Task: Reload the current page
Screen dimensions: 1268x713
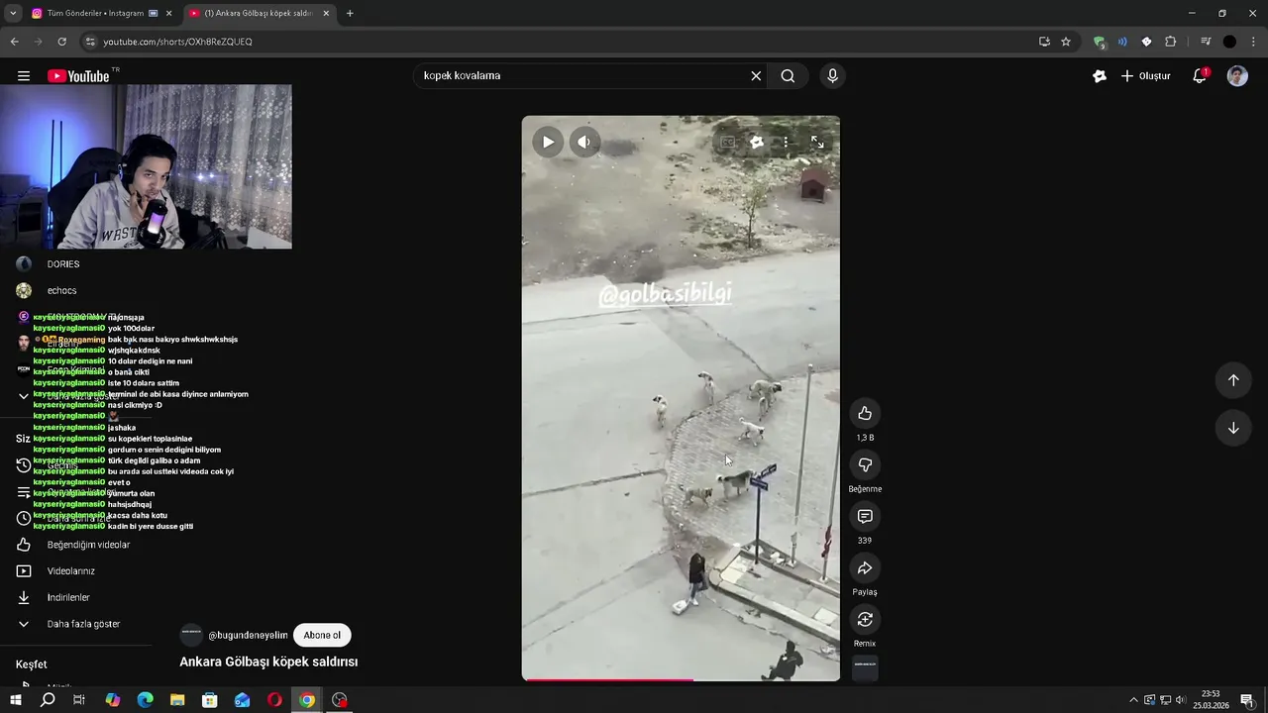Action: tap(61, 42)
